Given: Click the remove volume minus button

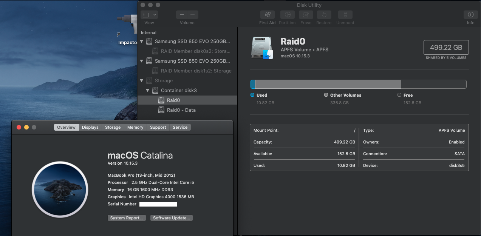Looking at the screenshot, I should click(193, 15).
